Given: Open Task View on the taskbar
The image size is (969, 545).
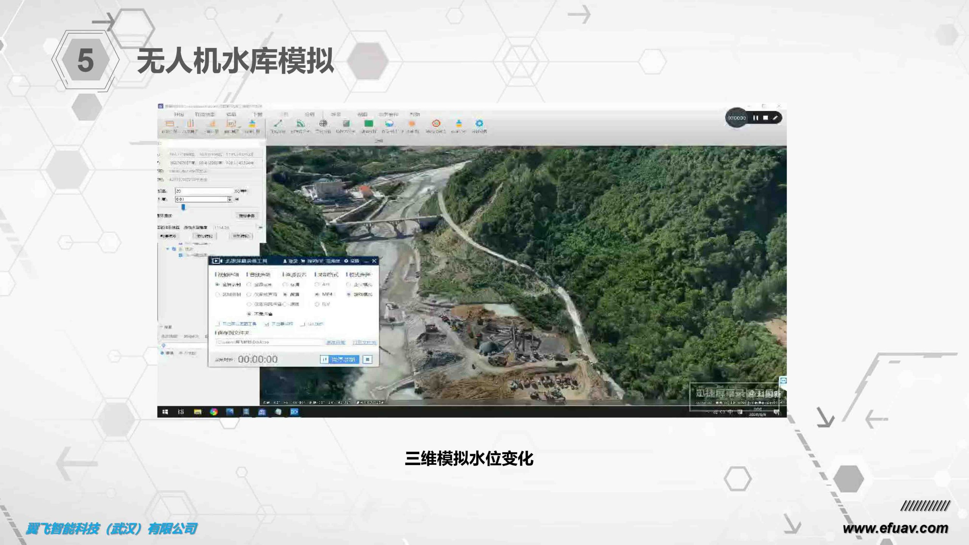Looking at the screenshot, I should click(x=181, y=412).
